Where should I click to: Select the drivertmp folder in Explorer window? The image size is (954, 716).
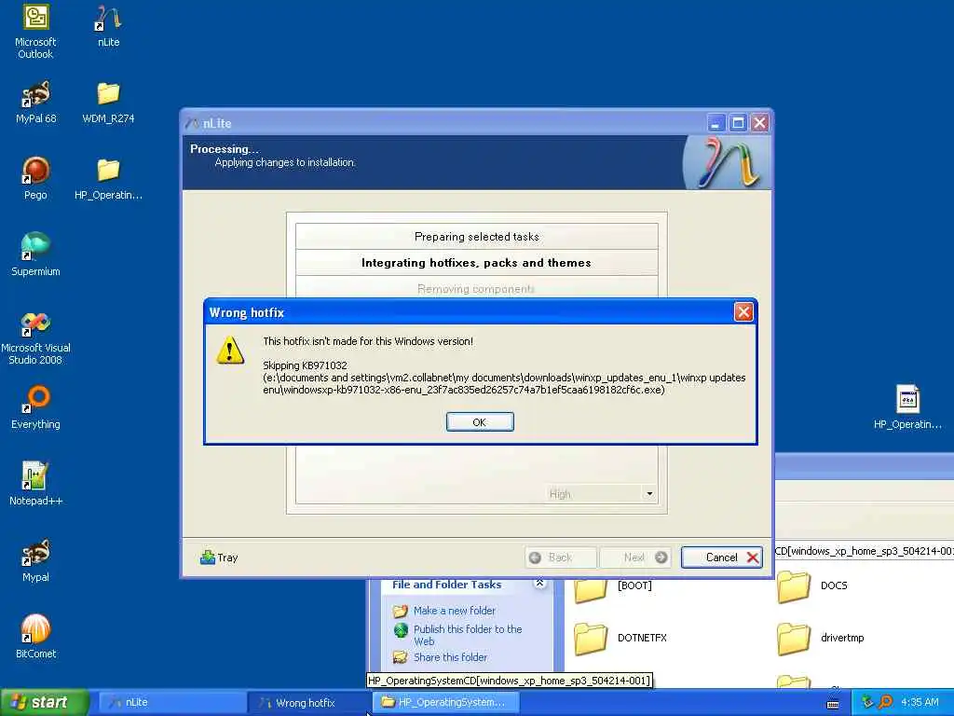click(821, 638)
